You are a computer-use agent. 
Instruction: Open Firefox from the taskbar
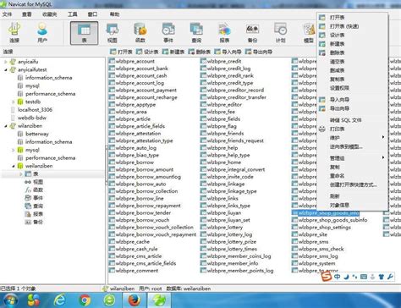pyautogui.click(x=135, y=300)
